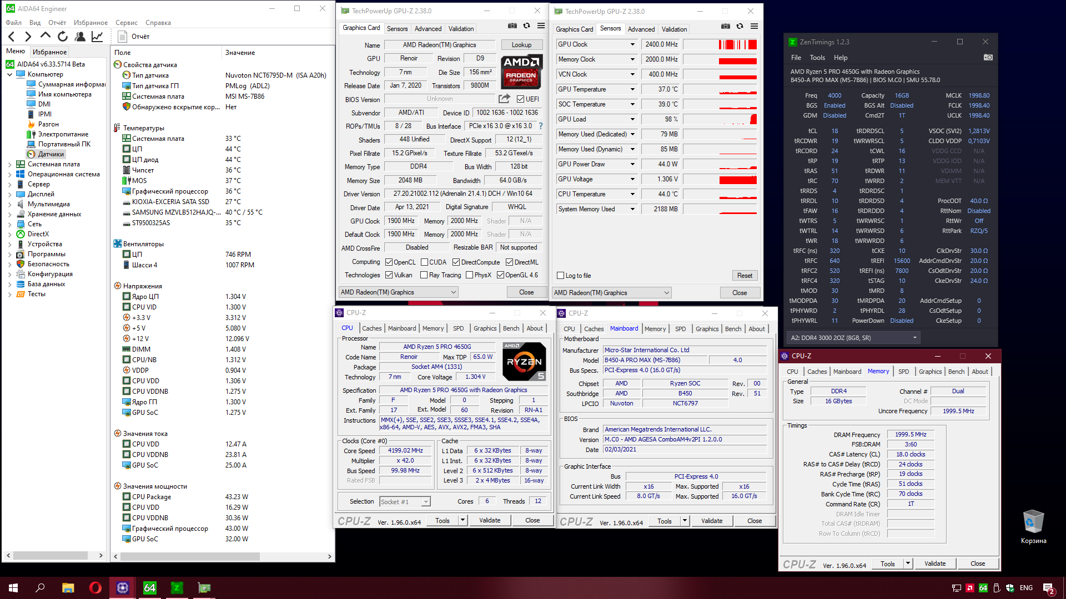Enable the Log to file checkbox
The image size is (1066, 599).
pyautogui.click(x=561, y=276)
